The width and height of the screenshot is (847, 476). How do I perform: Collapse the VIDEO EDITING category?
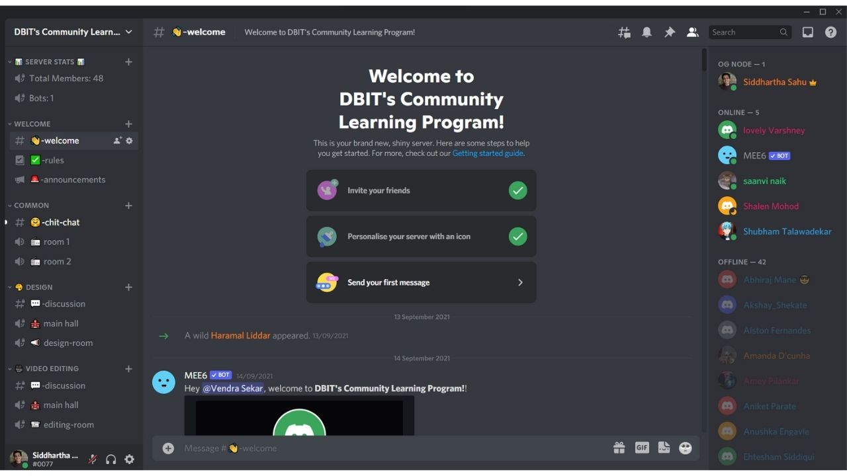coord(43,368)
